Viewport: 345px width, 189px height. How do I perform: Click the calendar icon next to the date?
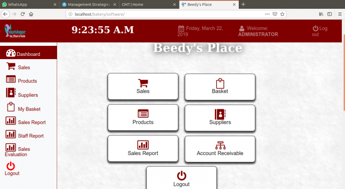pyautogui.click(x=181, y=28)
